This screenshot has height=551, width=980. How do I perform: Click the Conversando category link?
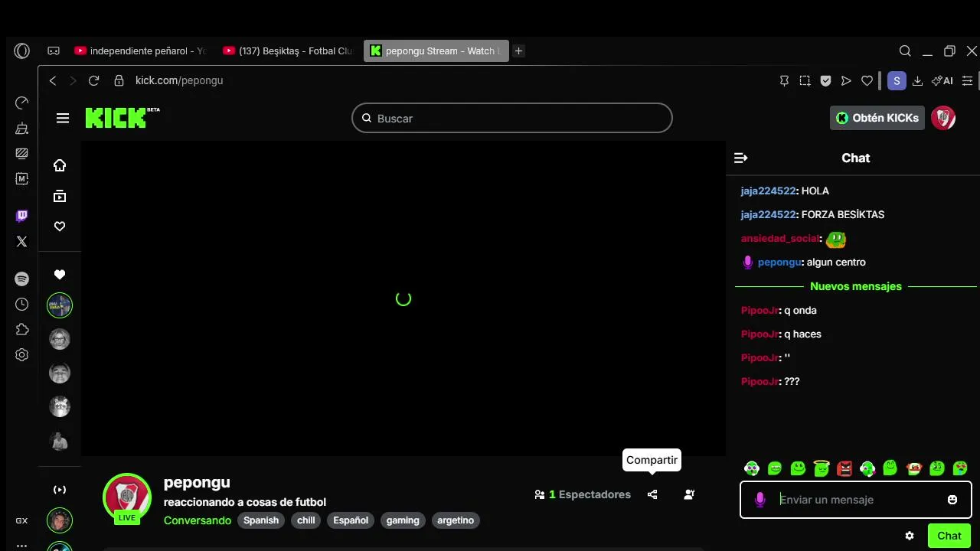point(198,520)
